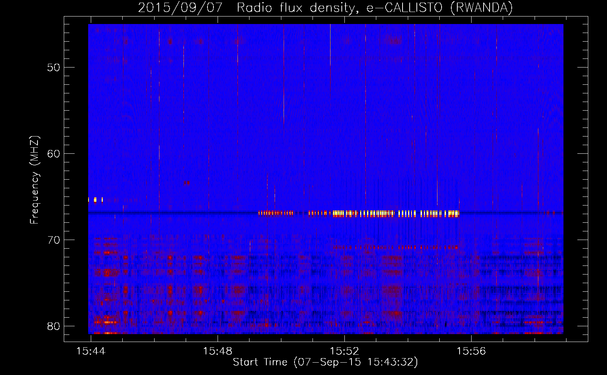Image resolution: width=607 pixels, height=375 pixels.
Task: Click the 15:48 time tick label
Action: (218, 351)
